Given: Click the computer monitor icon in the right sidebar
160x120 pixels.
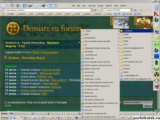Looking at the screenshot, I should pyautogui.click(x=157, y=32).
